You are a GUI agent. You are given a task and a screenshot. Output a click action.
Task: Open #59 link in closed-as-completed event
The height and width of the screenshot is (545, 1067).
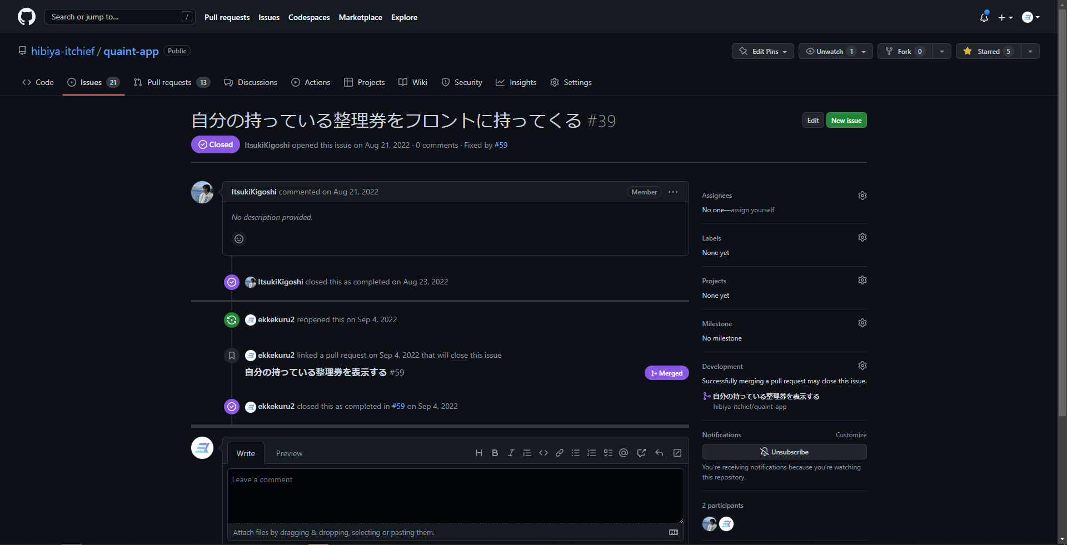point(398,406)
